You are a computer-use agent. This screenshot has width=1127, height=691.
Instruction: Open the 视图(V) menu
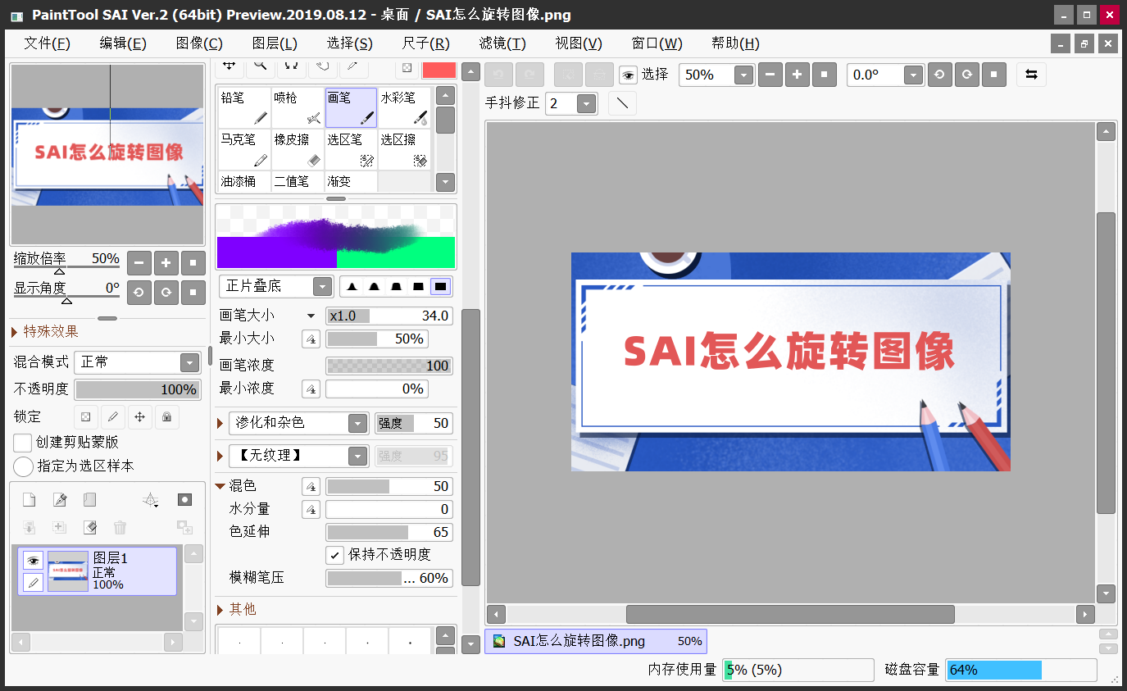coord(579,43)
